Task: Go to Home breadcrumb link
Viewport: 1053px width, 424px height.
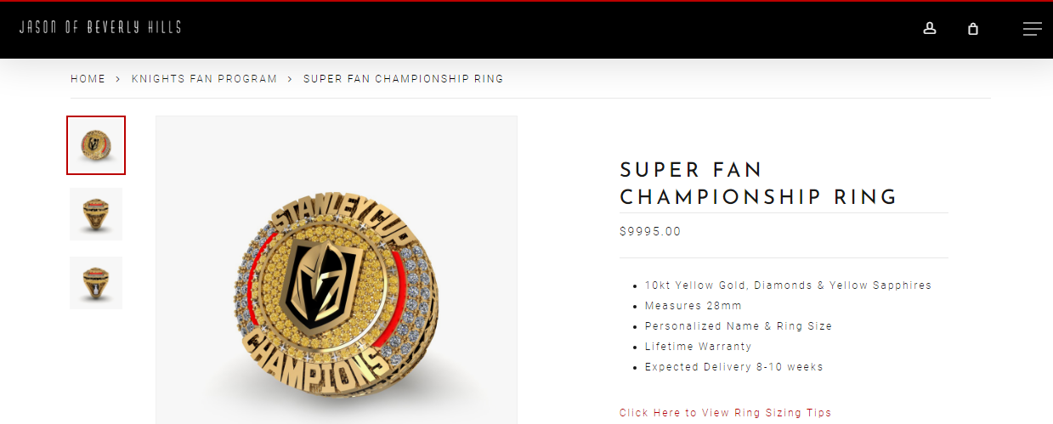Action: pyautogui.click(x=88, y=79)
